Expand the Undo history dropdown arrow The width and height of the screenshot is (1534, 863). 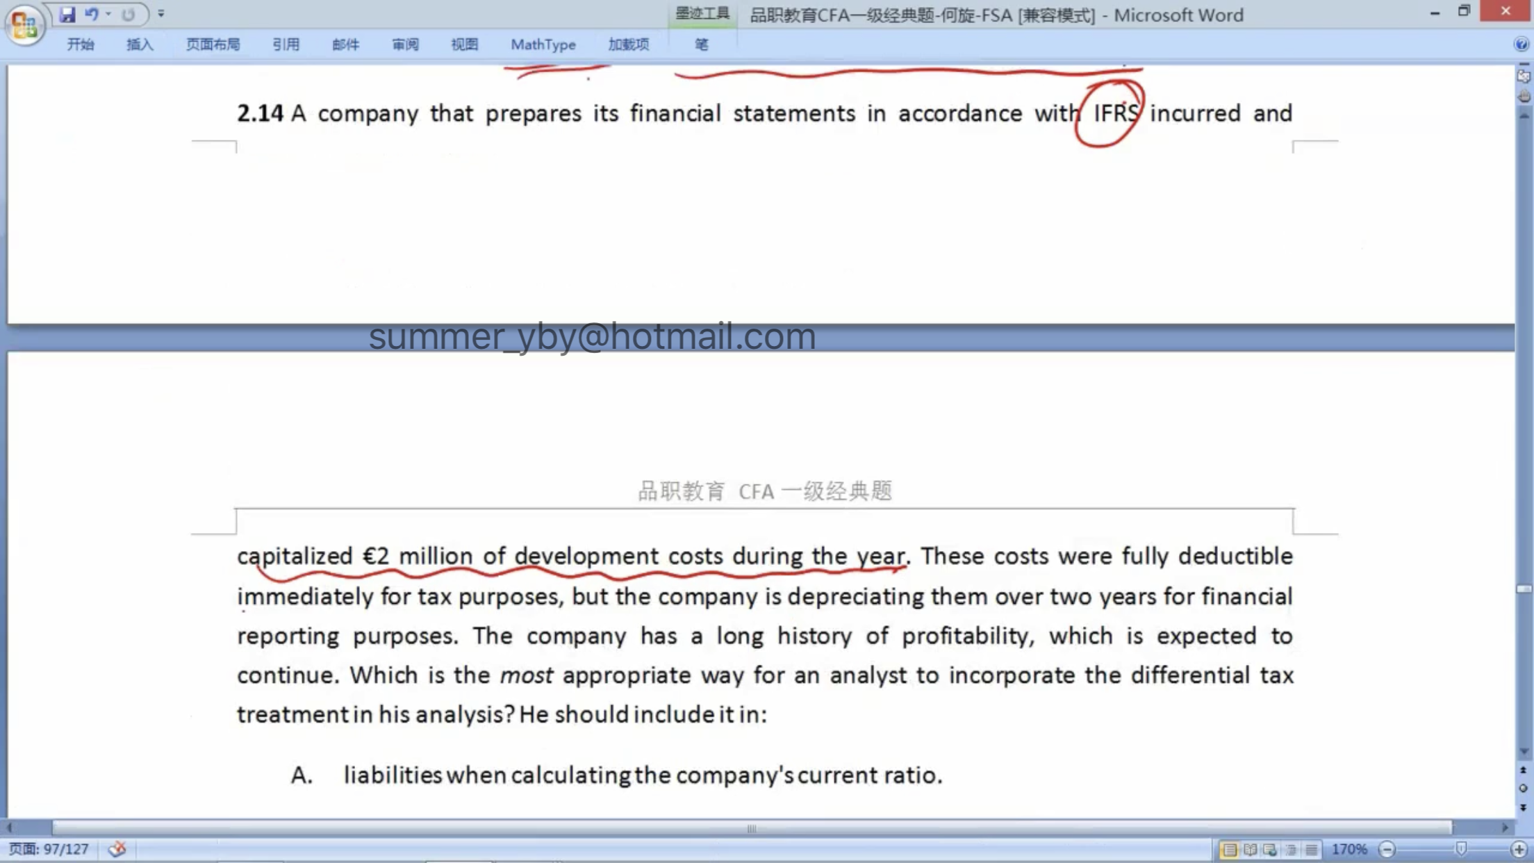coord(109,14)
